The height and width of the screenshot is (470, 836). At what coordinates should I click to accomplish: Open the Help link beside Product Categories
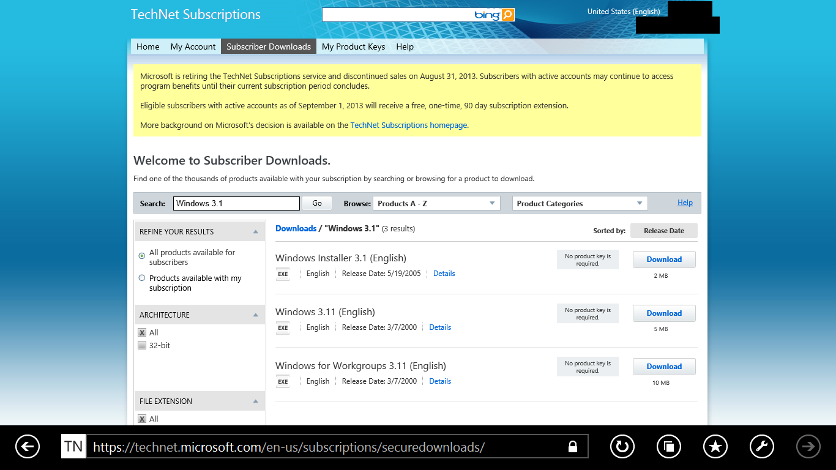coord(685,203)
